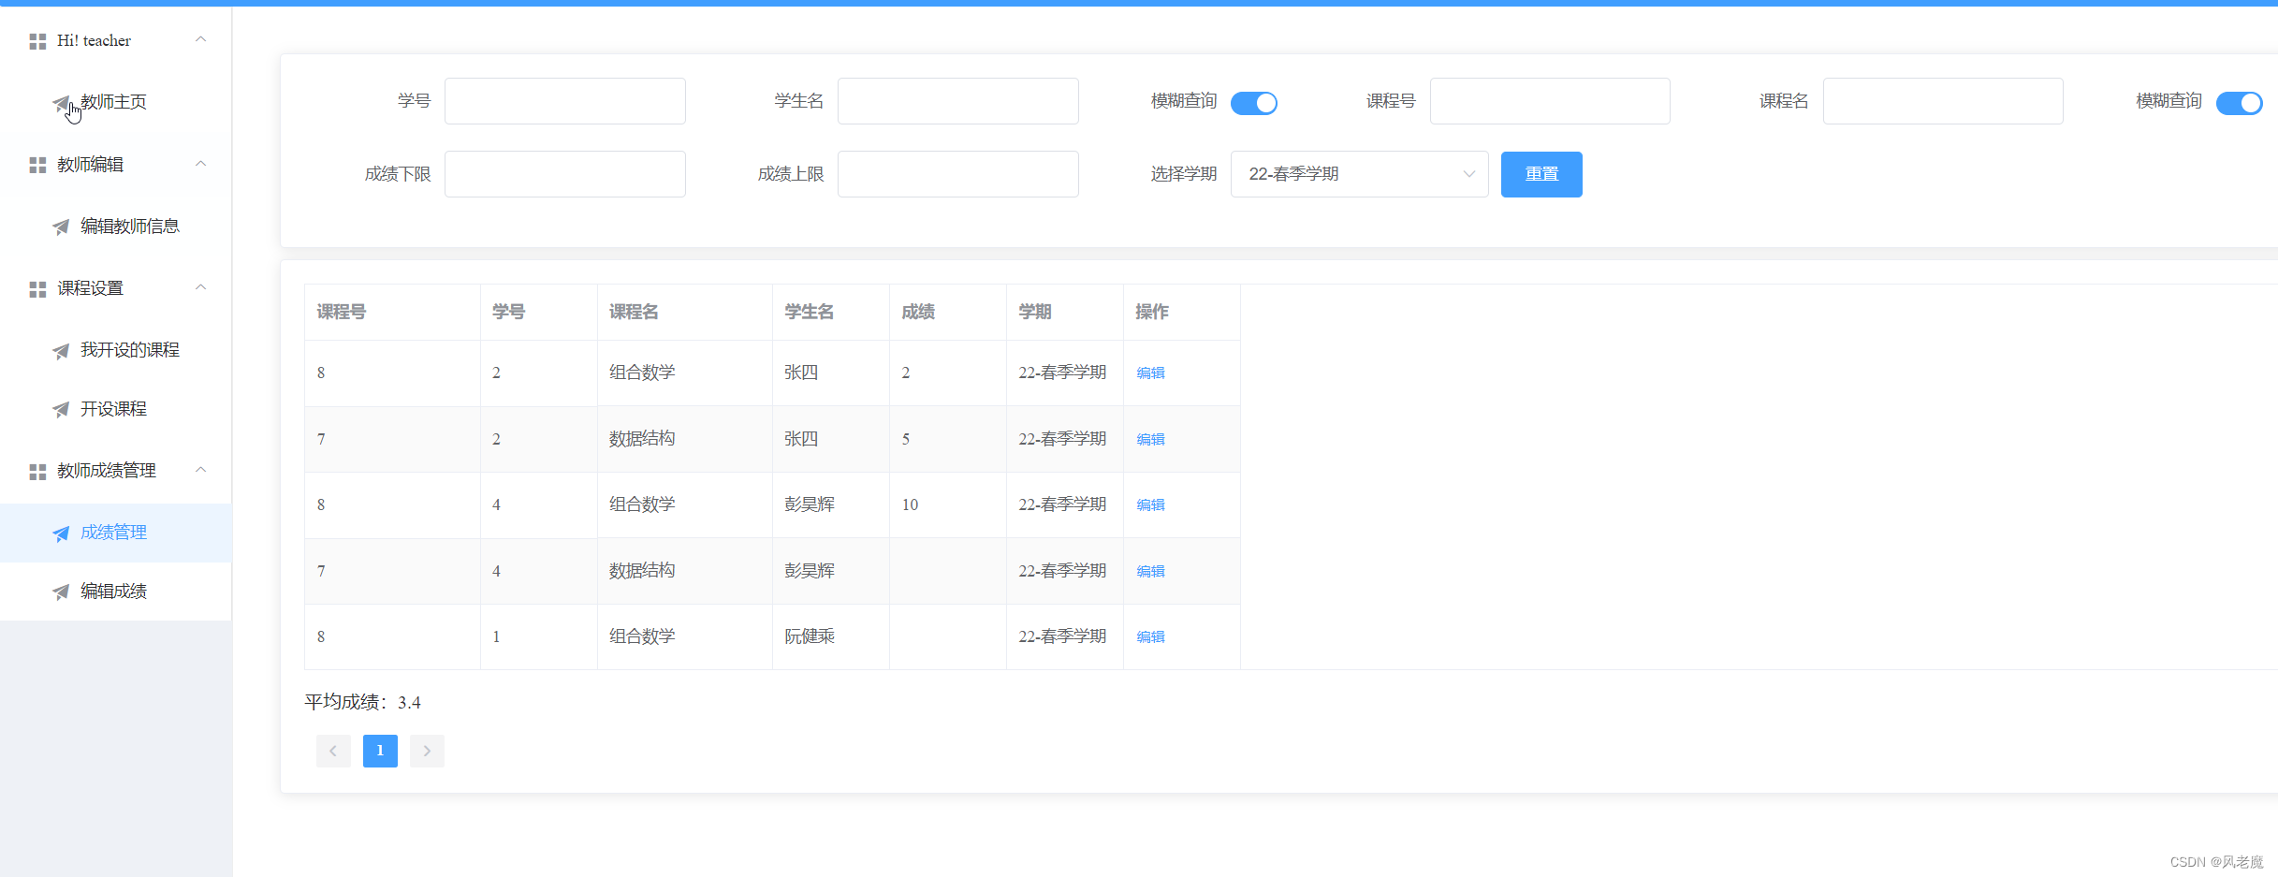Click the paper plane icon beside 开设课程

[x=61, y=409]
